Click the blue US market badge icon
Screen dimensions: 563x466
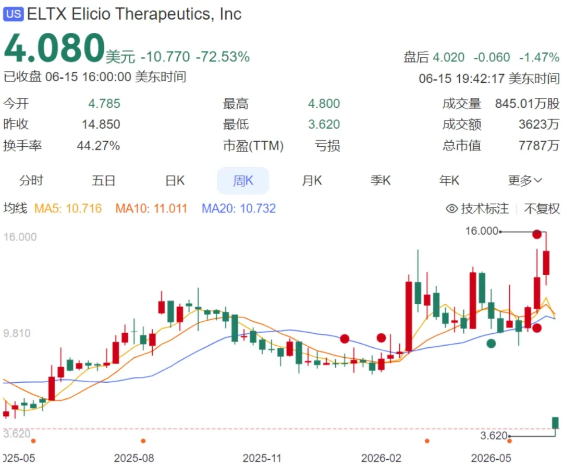[13, 15]
